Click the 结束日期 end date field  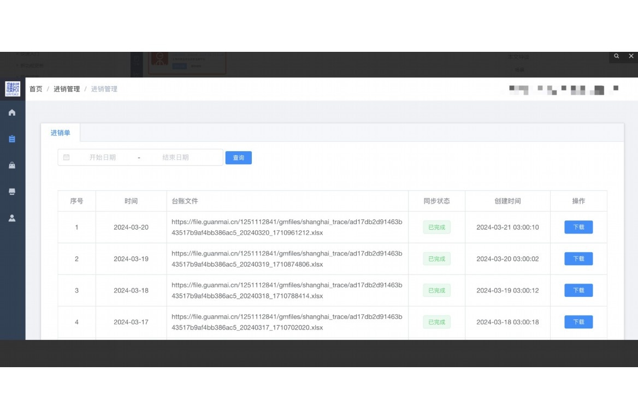coord(175,157)
